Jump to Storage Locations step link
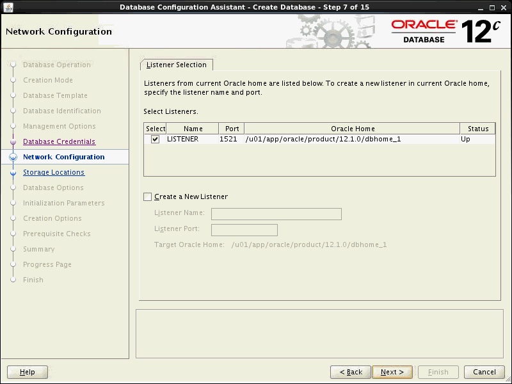512x384 pixels. (54, 172)
